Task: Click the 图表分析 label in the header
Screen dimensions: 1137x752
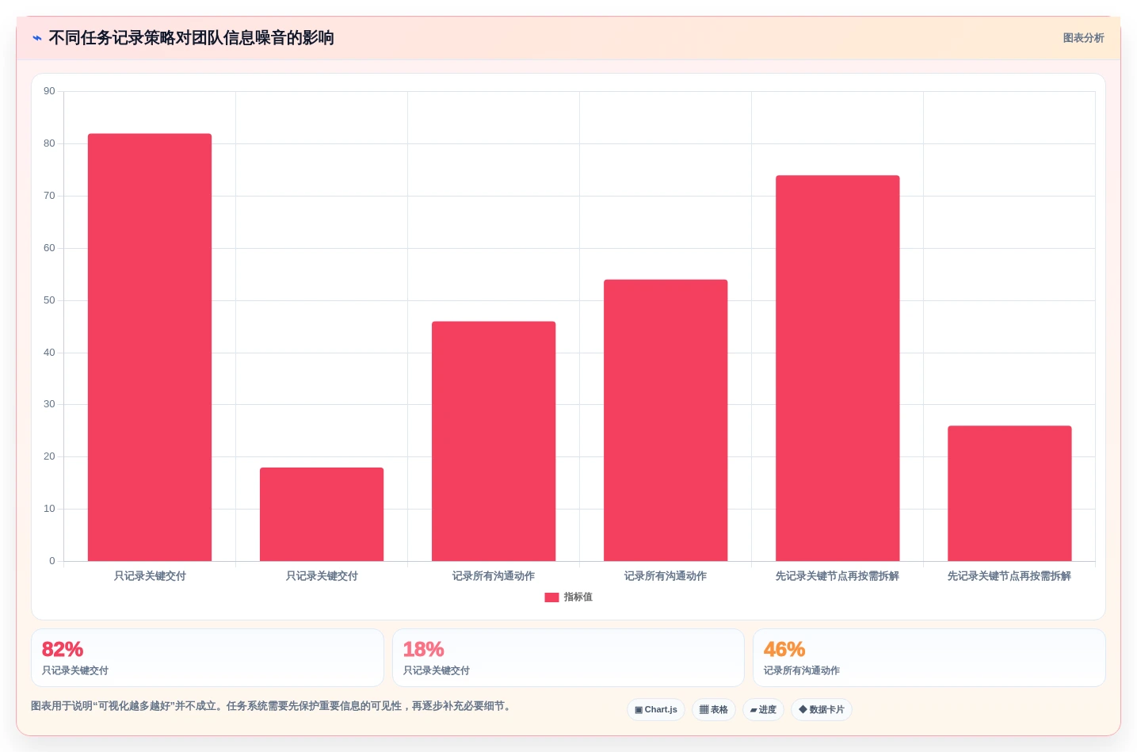Action: (x=1083, y=38)
